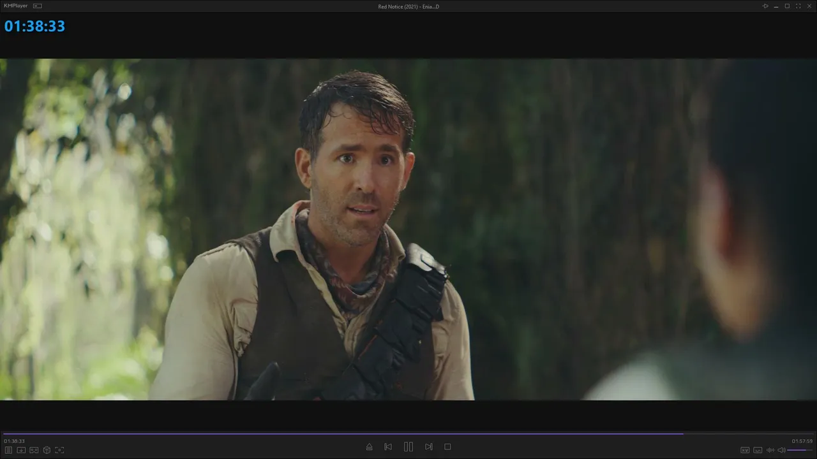Screen dimensions: 817x459
Task: Toggle the HW hardware acceleration icon
Action: [745, 450]
